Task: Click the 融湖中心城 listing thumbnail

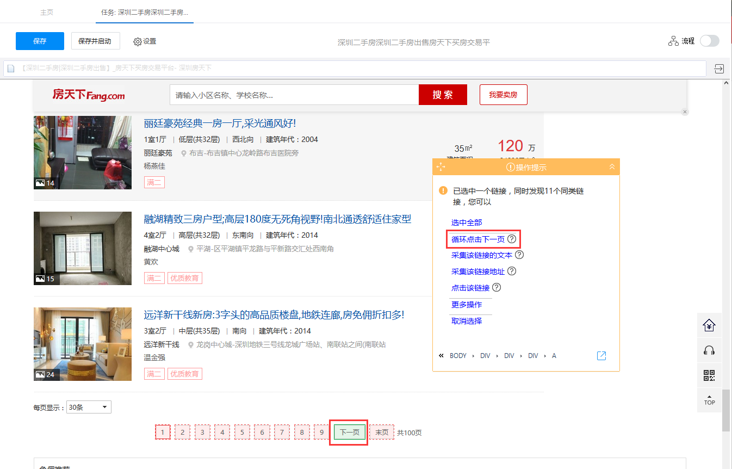Action: point(83,248)
